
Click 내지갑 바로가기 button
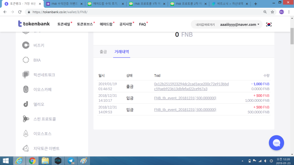(x=205, y=24)
